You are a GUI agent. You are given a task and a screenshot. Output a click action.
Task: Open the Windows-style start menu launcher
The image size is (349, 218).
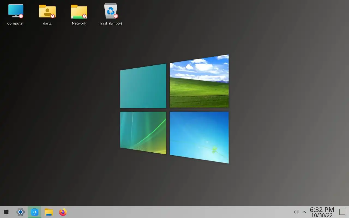[x=6, y=212]
